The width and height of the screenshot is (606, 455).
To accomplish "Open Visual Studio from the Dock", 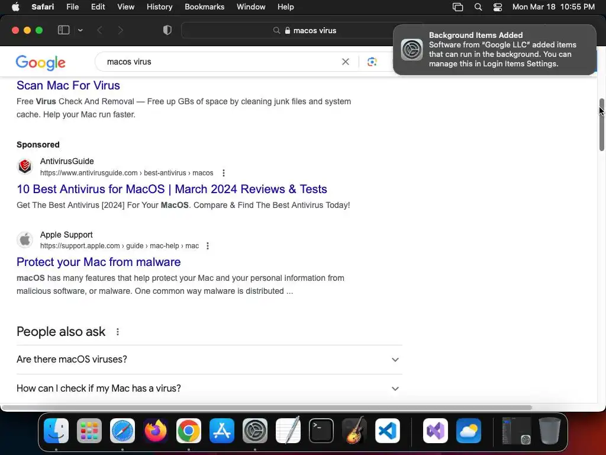I will (x=436, y=431).
